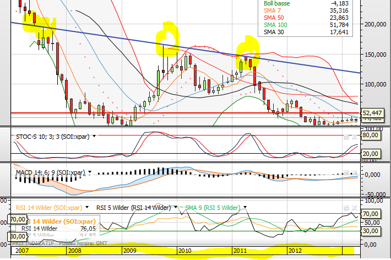This screenshot has height=260, width=391.
Task: Maximize the STOC-S indicator panel
Action: [x=346, y=137]
